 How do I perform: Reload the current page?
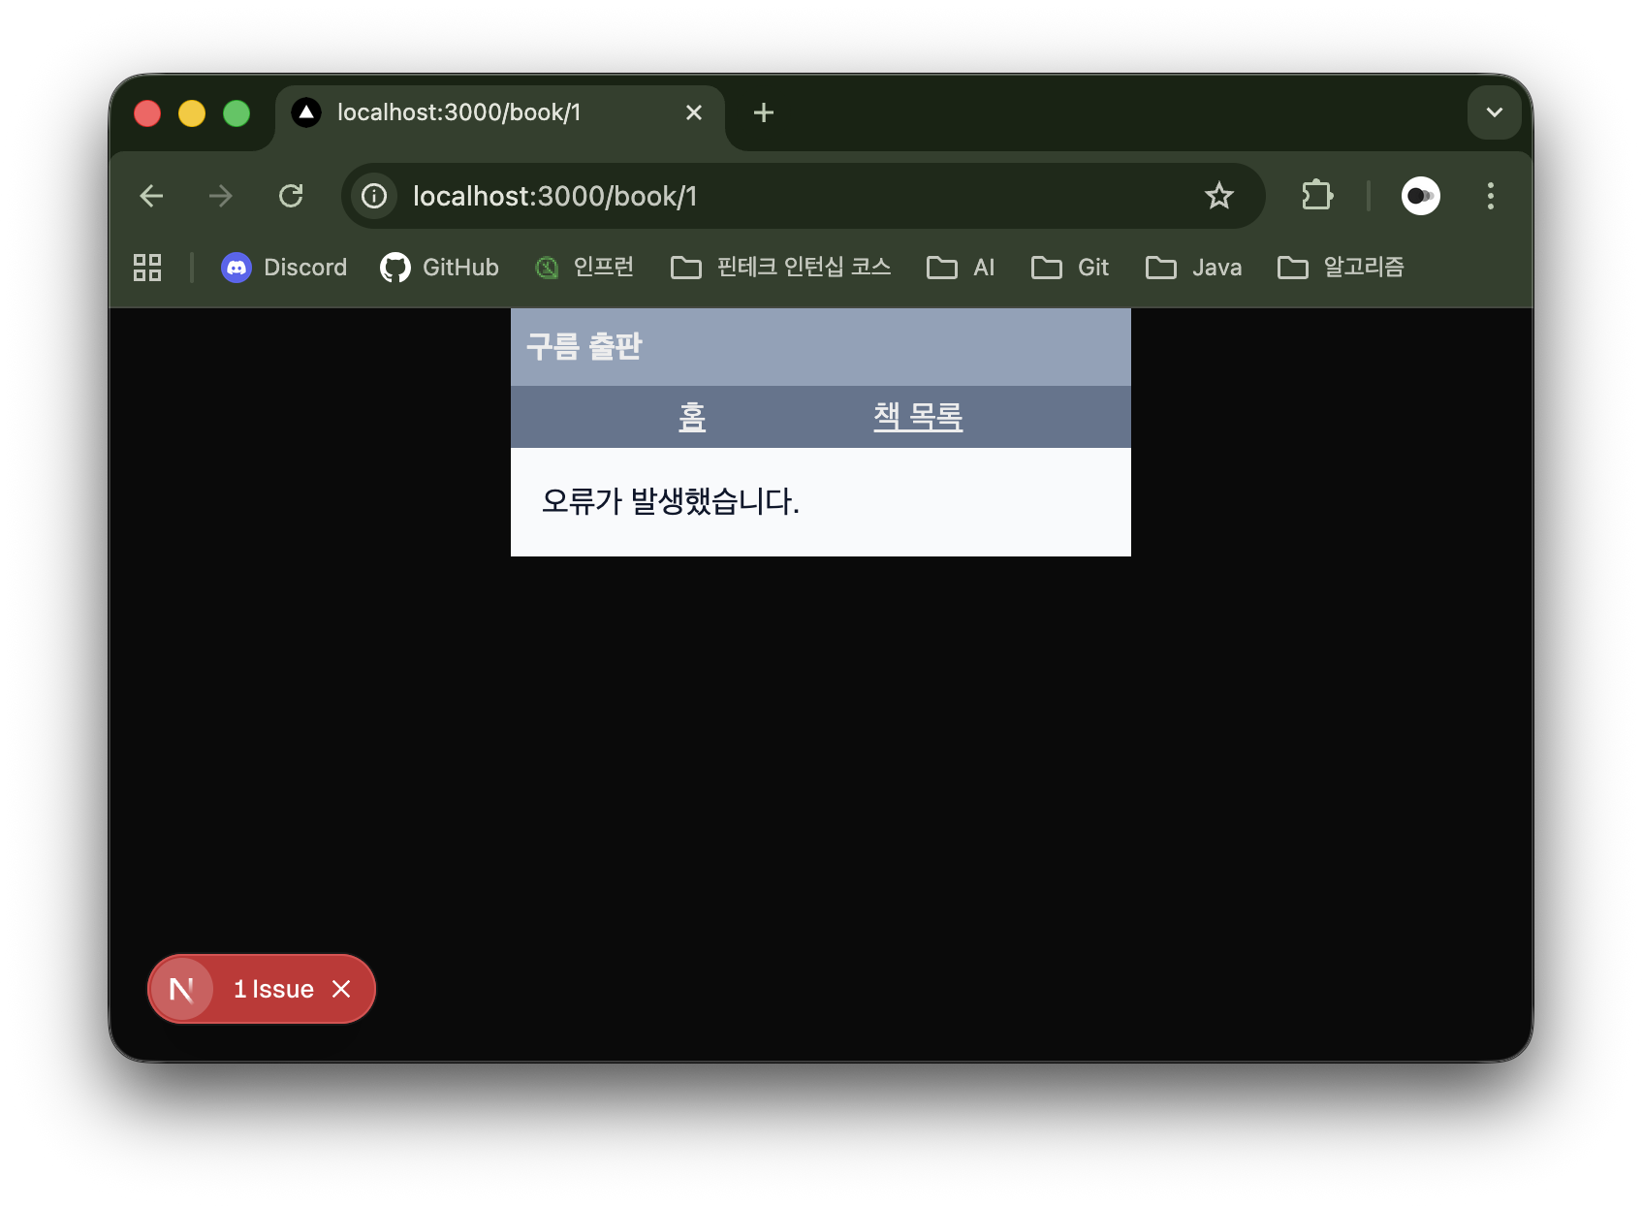click(x=291, y=196)
